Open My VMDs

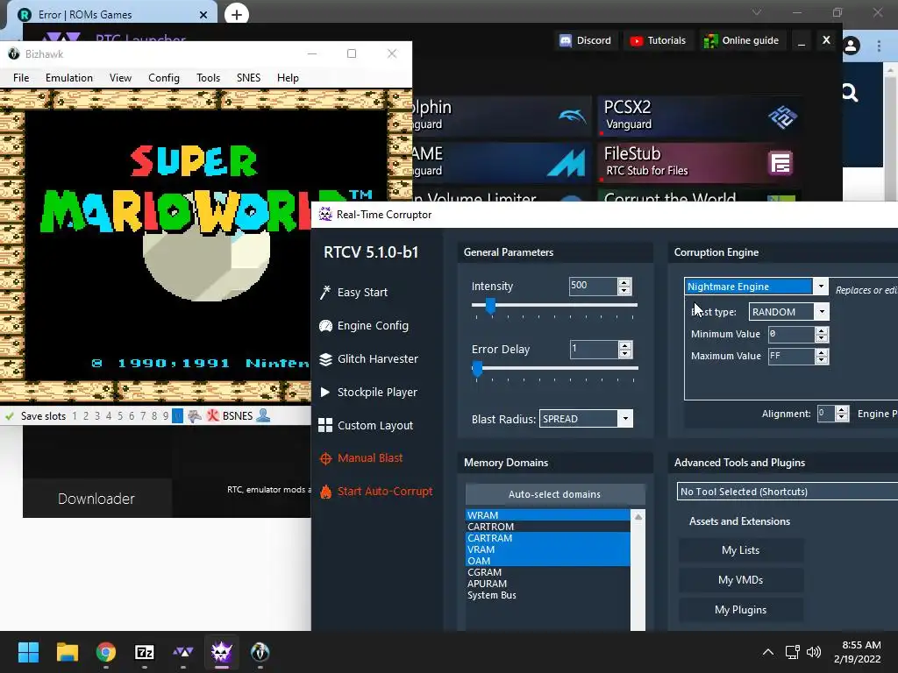coord(740,580)
